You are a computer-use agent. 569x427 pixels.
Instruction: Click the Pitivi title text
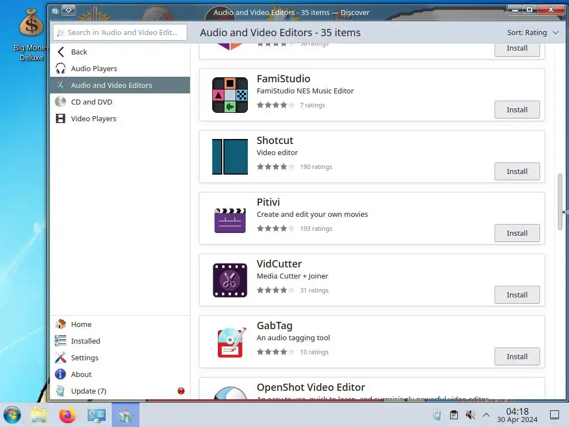pyautogui.click(x=268, y=202)
